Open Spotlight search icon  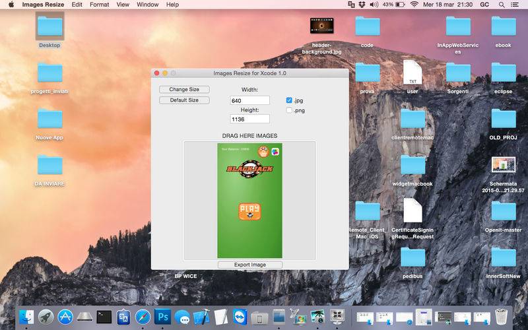click(502, 5)
